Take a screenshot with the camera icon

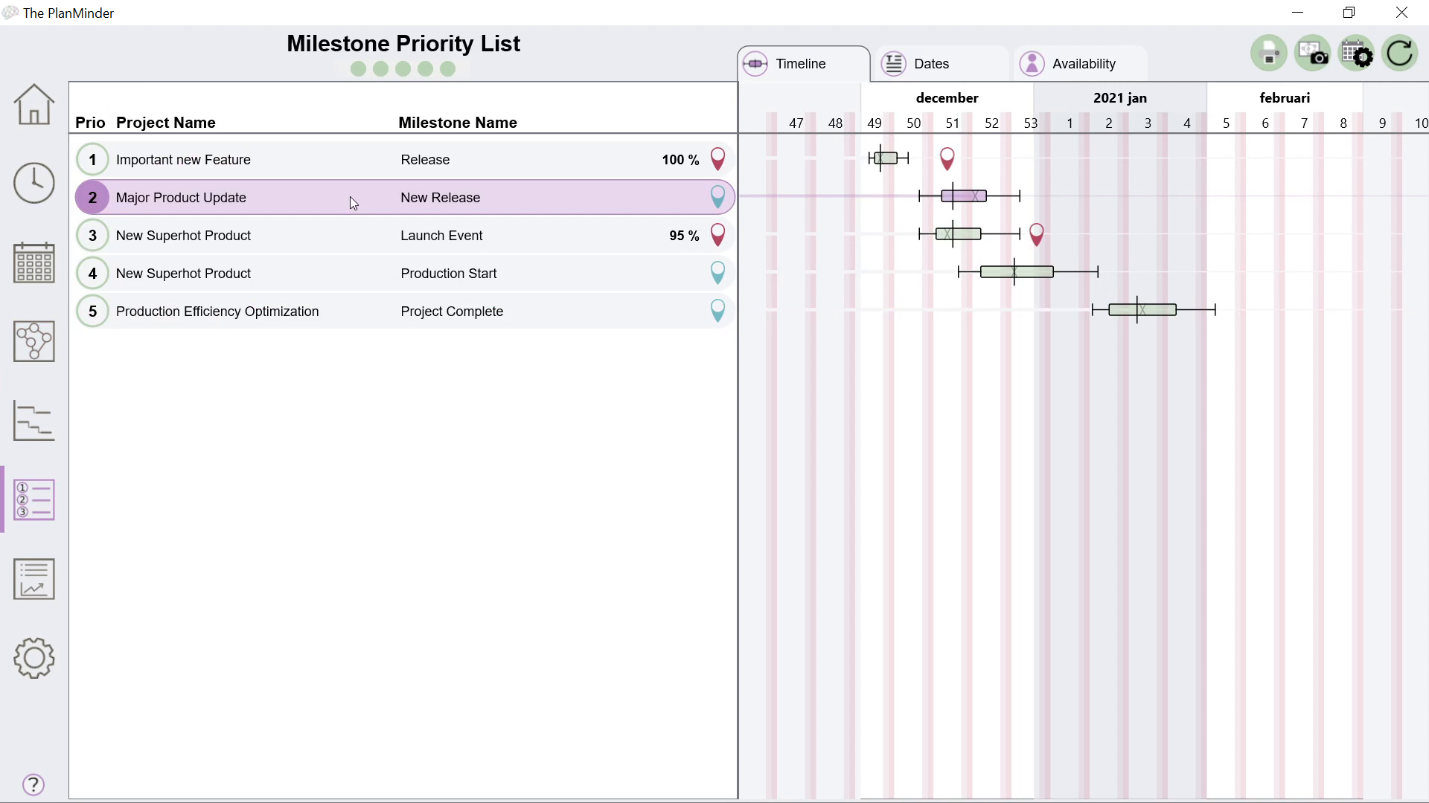click(x=1313, y=54)
